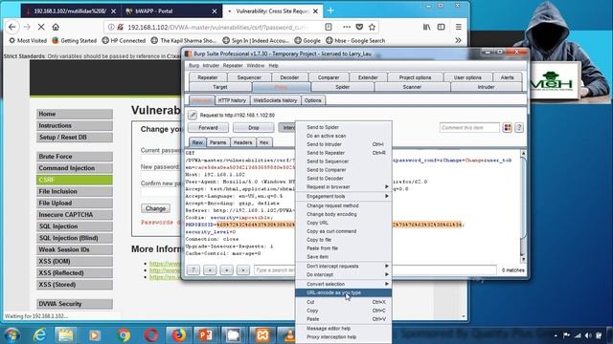Viewport: 613px width, 344px height.
Task: Select Copy as curl command
Action: click(x=343, y=231)
